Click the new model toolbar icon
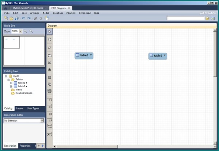219x151 pixels. (x=6, y=18)
